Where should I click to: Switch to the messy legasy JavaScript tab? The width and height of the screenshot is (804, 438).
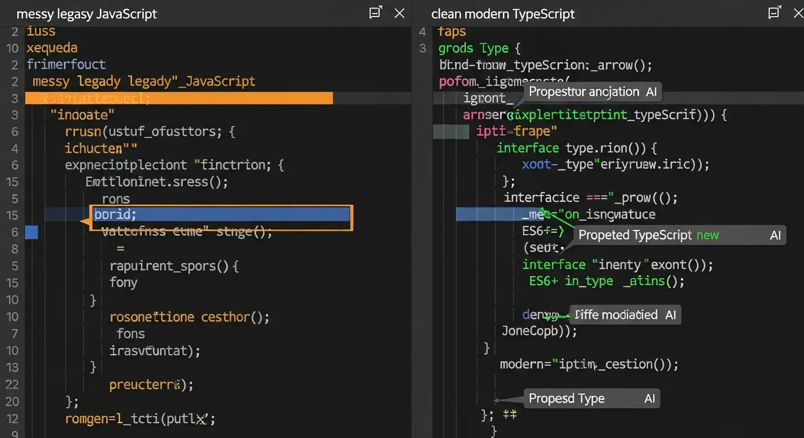[x=86, y=14]
